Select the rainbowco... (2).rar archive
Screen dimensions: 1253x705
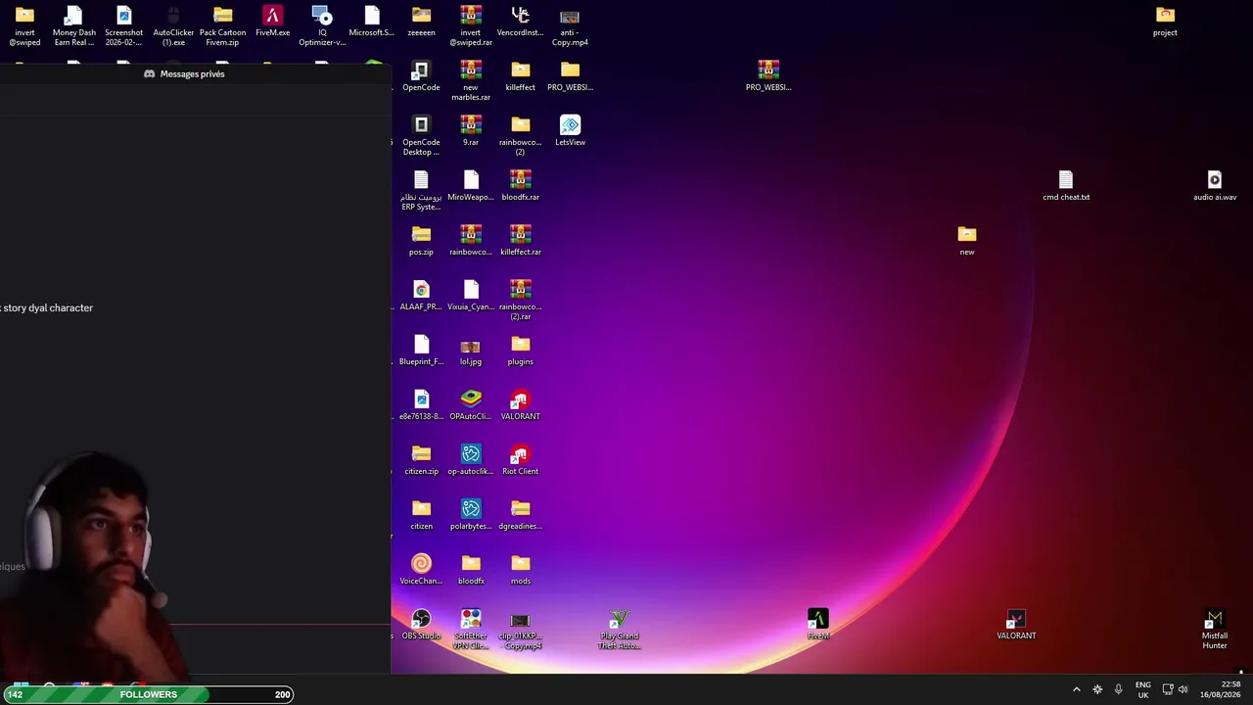pos(520,301)
